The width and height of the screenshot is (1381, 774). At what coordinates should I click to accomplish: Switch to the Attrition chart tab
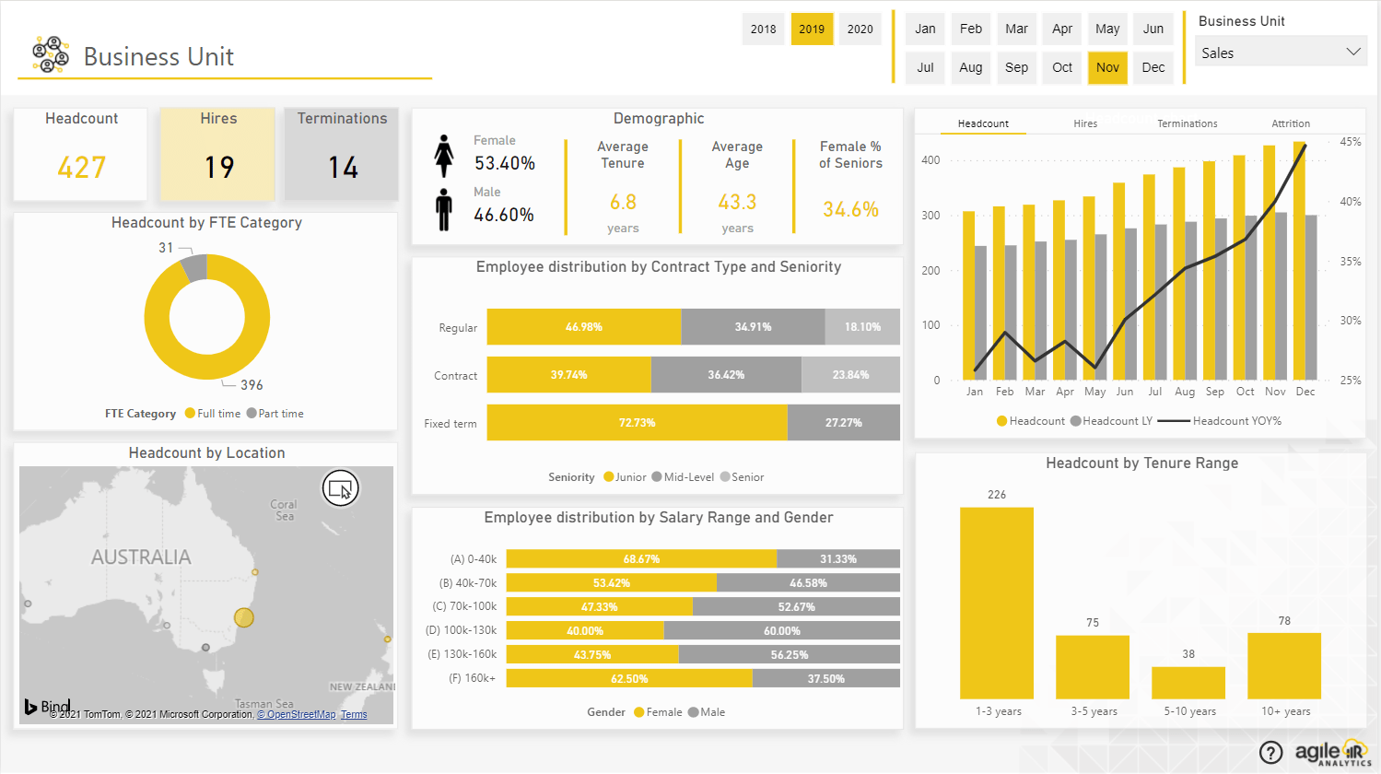point(1290,122)
